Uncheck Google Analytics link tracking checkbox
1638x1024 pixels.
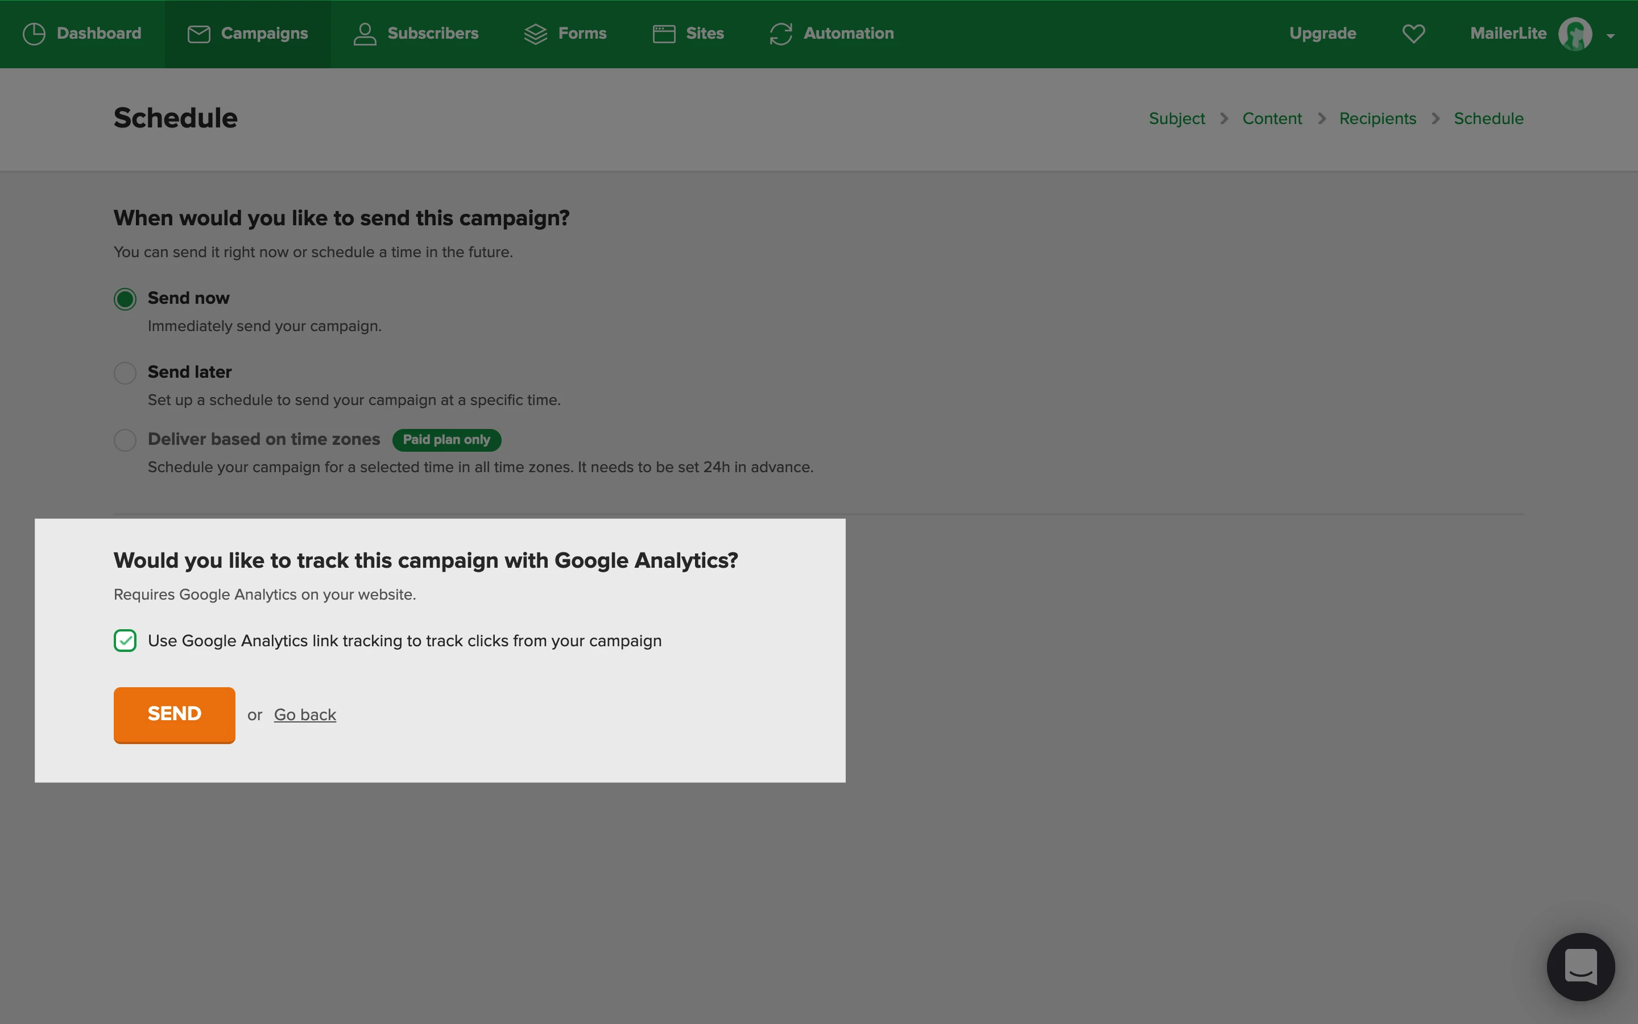click(x=125, y=641)
